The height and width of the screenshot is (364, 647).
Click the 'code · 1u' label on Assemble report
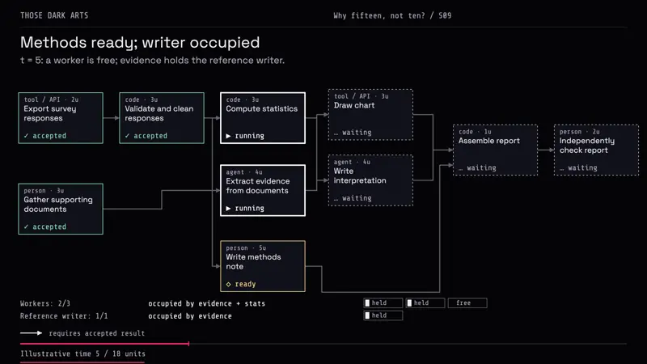tap(475, 132)
